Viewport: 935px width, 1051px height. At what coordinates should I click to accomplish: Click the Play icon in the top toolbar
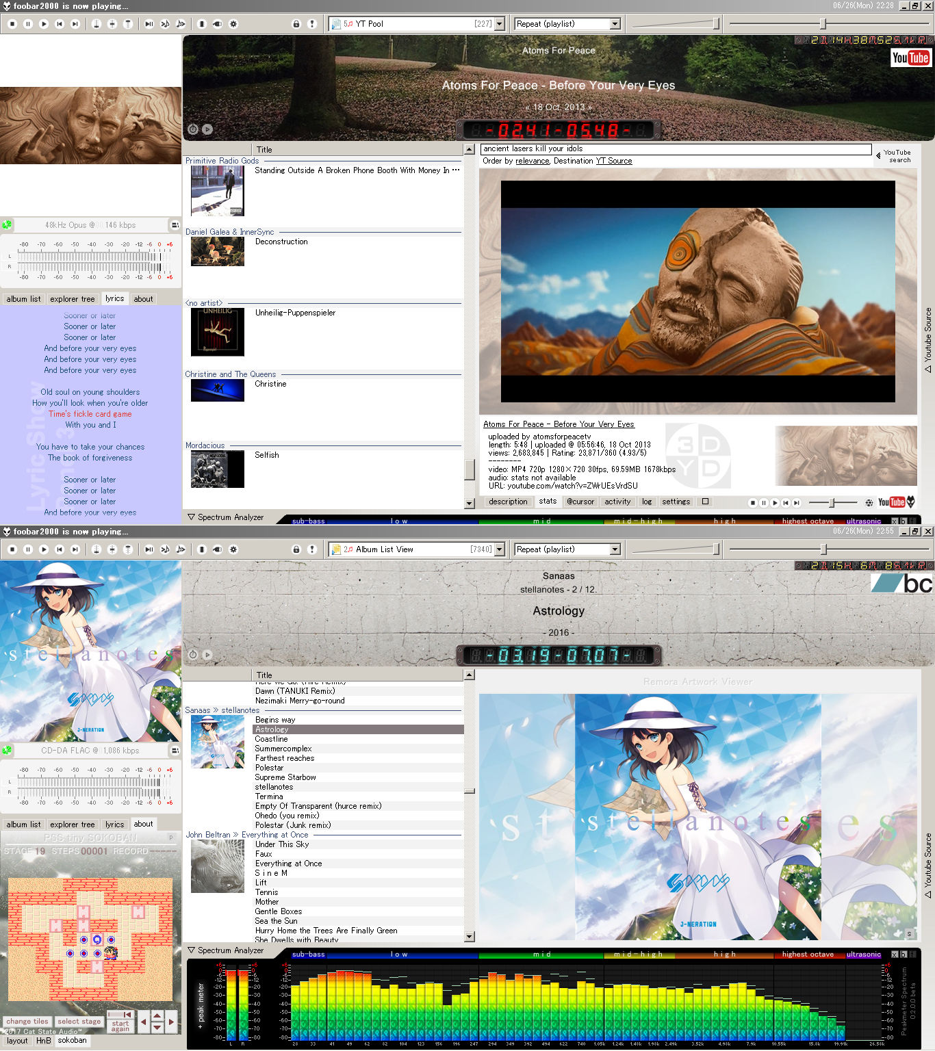(44, 24)
